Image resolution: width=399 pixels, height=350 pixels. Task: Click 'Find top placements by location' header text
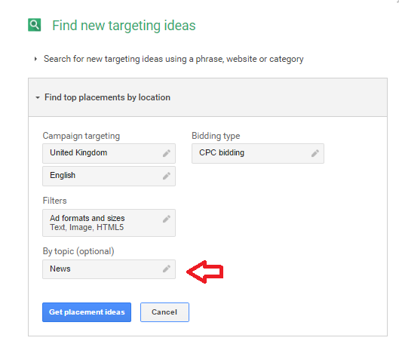click(107, 97)
